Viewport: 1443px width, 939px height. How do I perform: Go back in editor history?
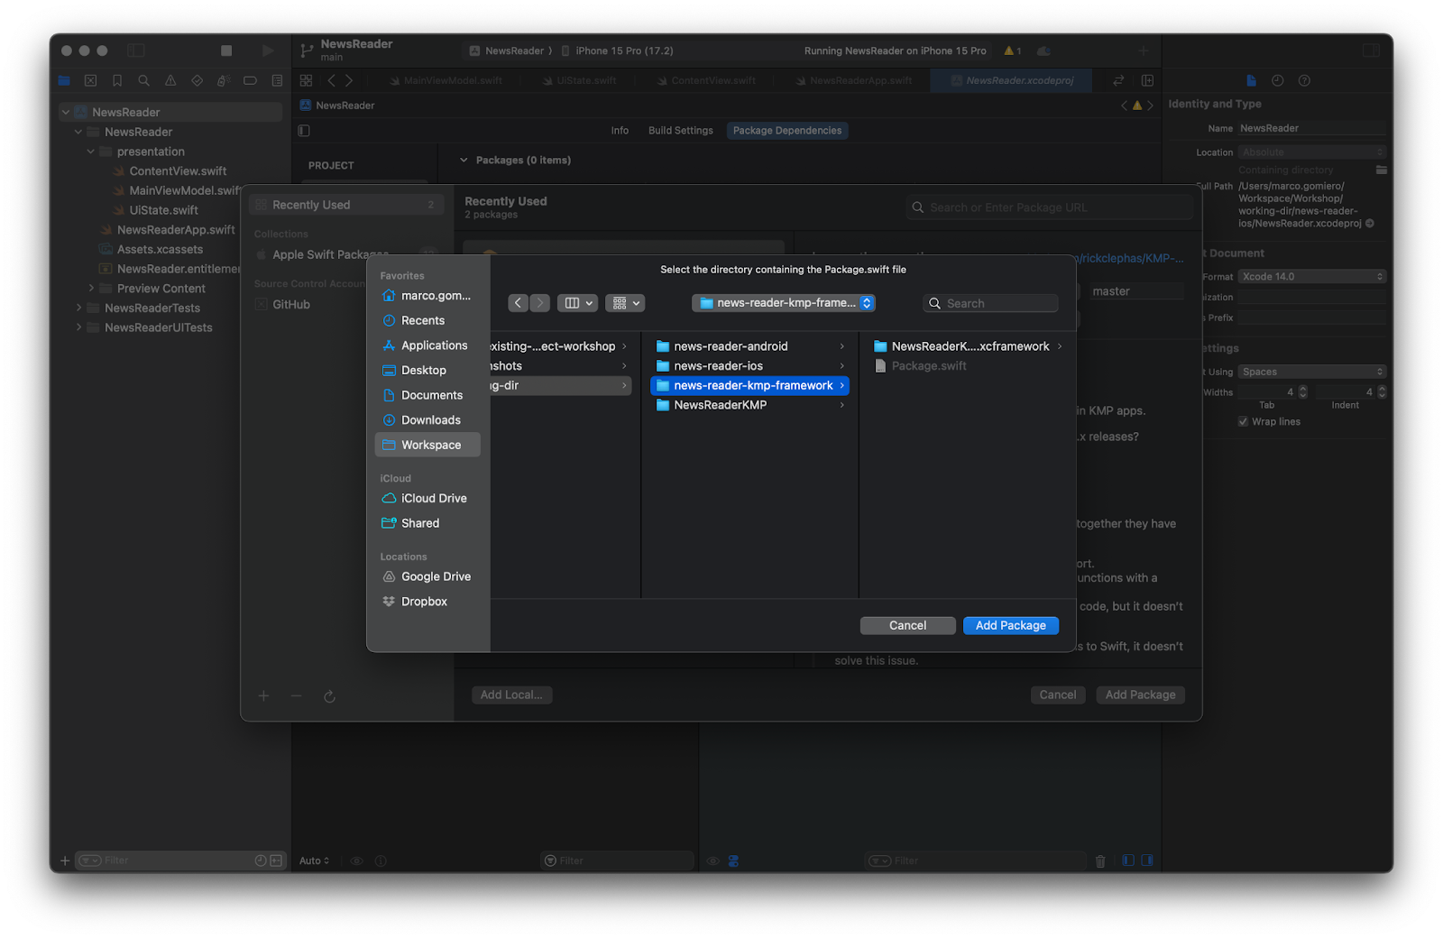[332, 80]
